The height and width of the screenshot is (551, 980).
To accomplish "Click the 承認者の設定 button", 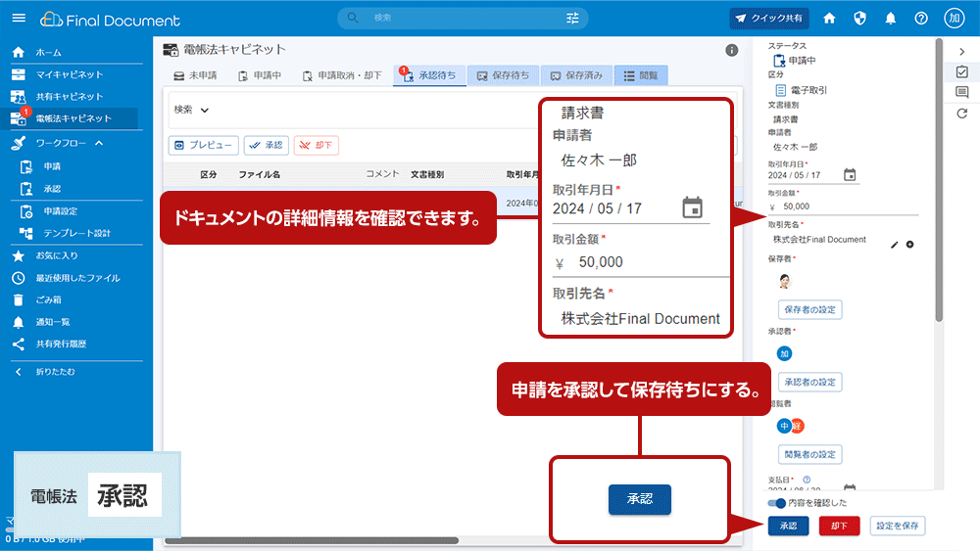I will pos(810,382).
